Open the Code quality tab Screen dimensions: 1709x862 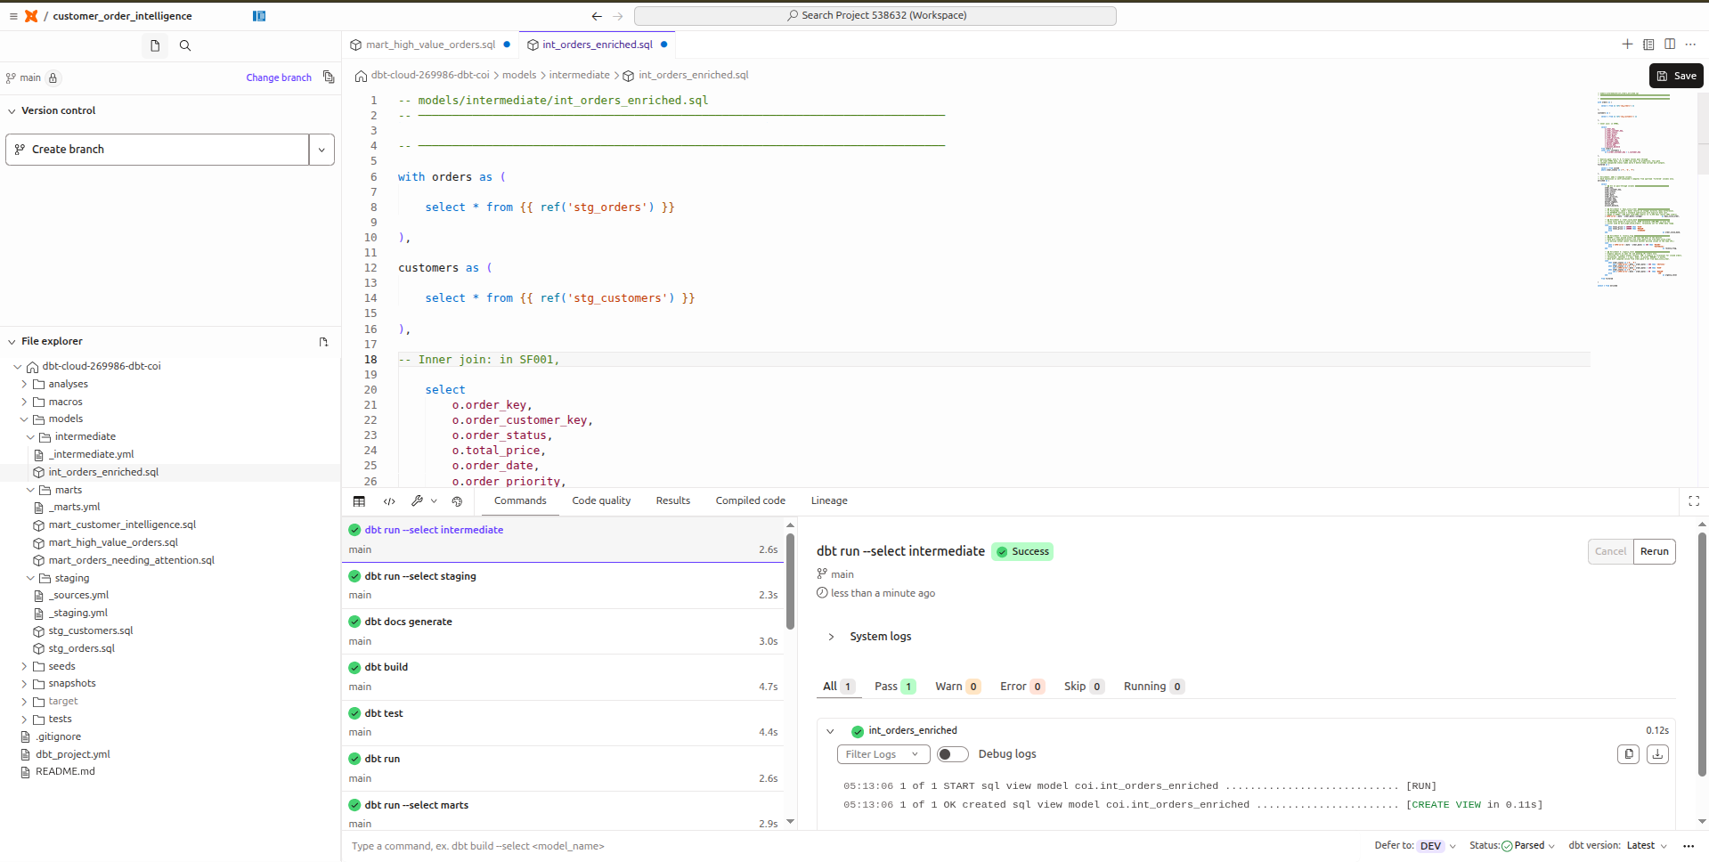click(x=601, y=501)
